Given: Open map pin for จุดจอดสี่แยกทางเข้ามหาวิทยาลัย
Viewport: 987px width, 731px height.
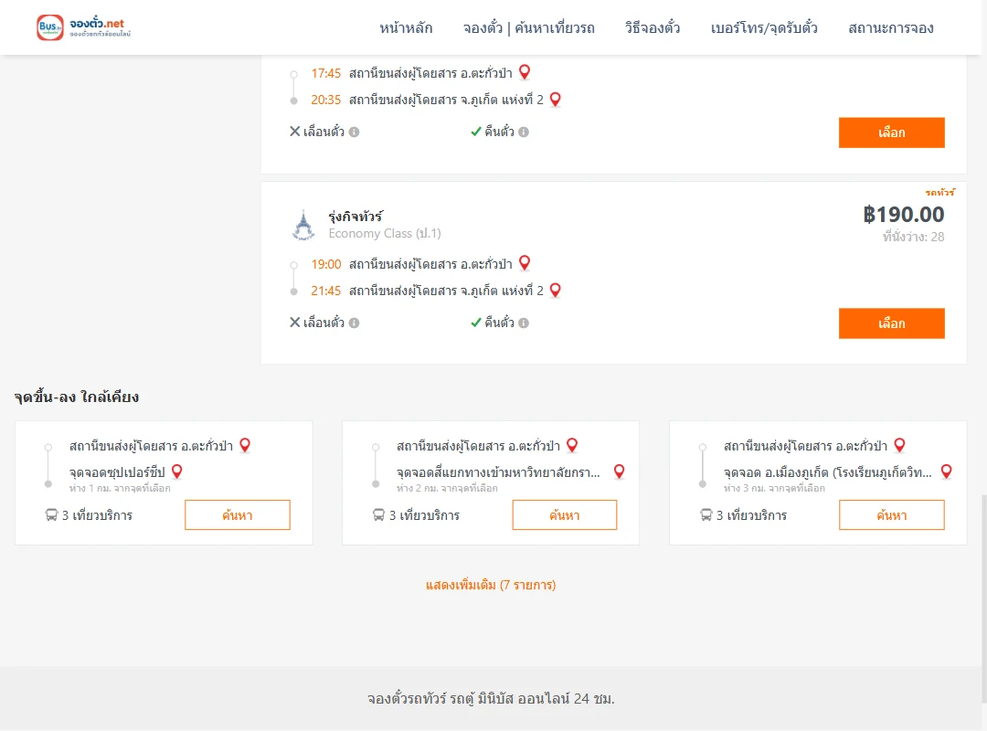Looking at the screenshot, I should [620, 471].
